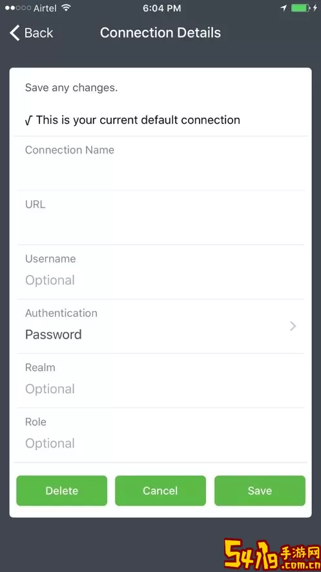Delete this connection
Viewport: 321px width, 572px height.
pos(62,490)
